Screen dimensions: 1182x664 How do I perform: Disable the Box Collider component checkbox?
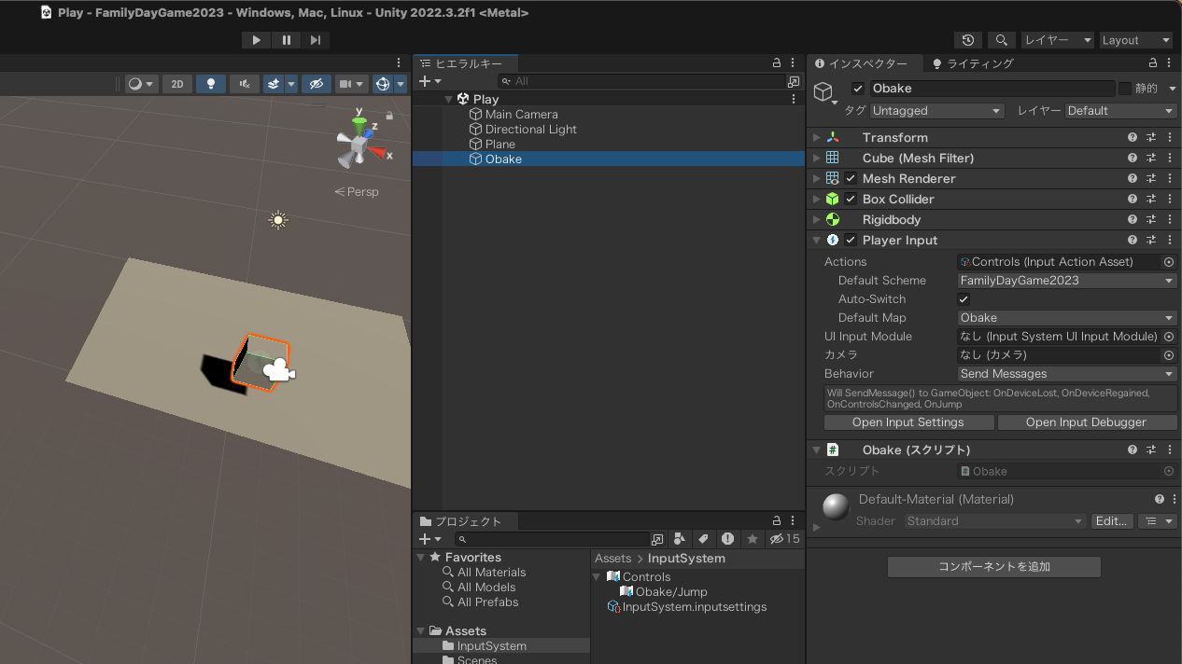pyautogui.click(x=850, y=199)
